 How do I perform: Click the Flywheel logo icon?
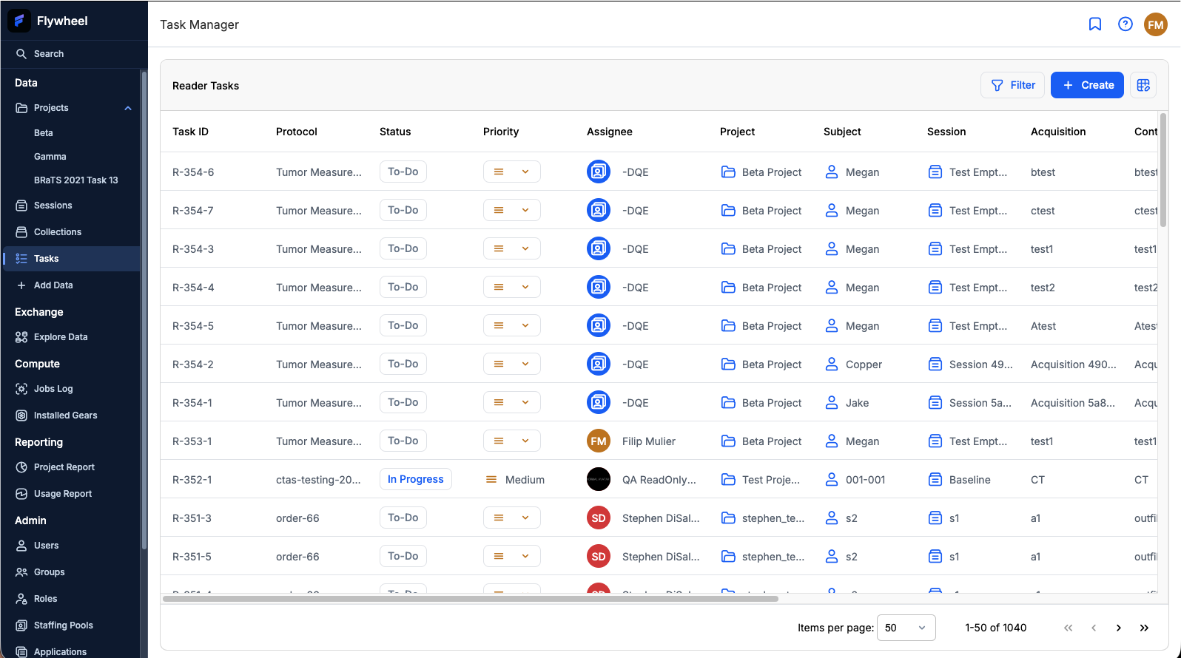click(19, 21)
